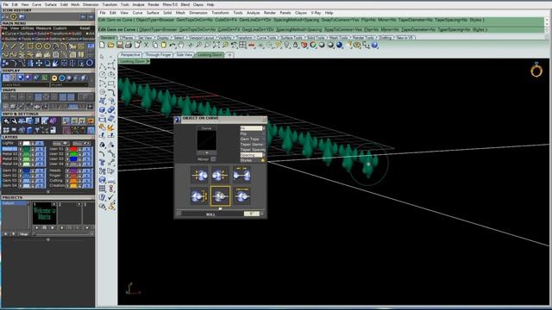Toggle the Mirror checkbox in Object on Curve
The image size is (552, 310).
pyautogui.click(x=213, y=159)
